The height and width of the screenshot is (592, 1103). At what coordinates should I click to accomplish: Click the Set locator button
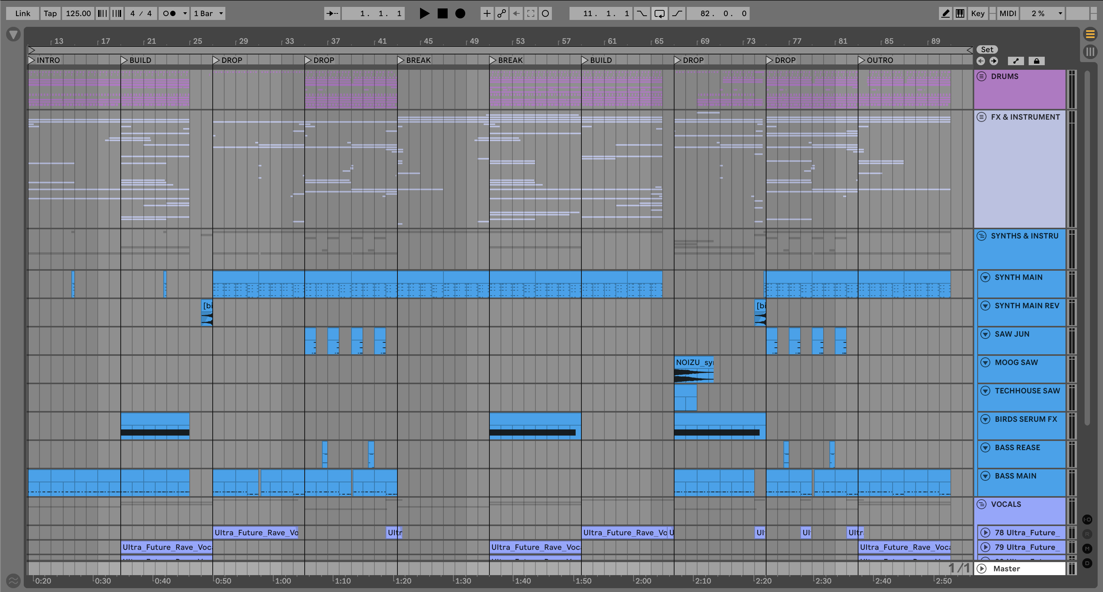tap(986, 49)
